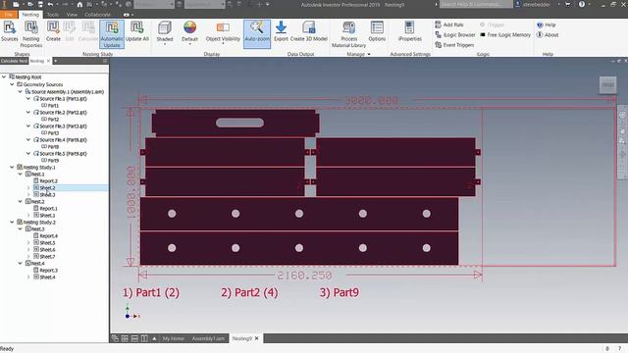Click Update All in the ribbon
This screenshot has height=353, width=628.
coord(137,31)
